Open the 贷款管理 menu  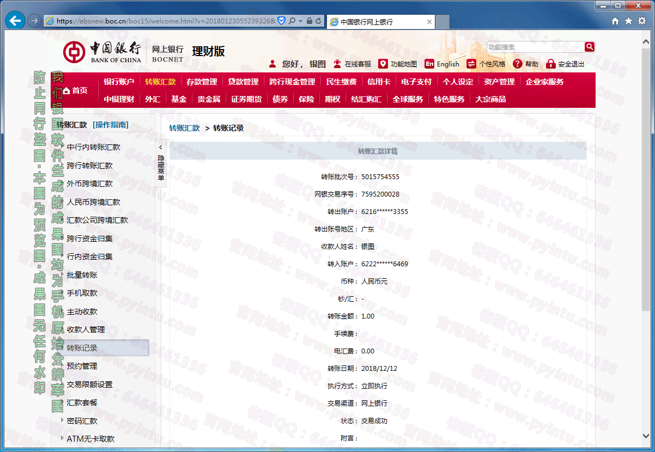point(243,82)
